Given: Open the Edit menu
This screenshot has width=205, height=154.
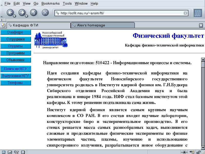Looking at the screenshot, I should (x=16, y=3).
